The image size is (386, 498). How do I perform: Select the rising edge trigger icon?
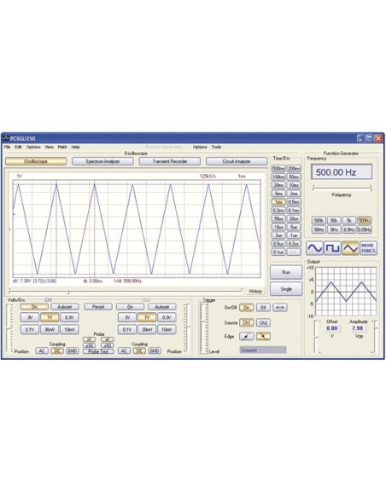pyautogui.click(x=246, y=336)
